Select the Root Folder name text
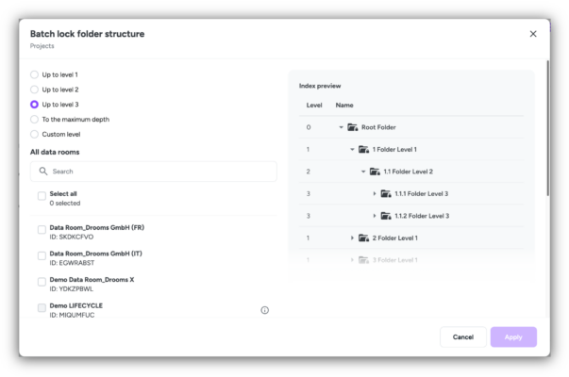 pos(378,127)
